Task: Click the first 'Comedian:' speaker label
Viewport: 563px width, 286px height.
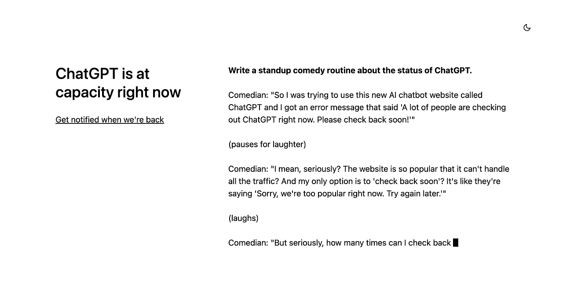Action: click(248, 95)
